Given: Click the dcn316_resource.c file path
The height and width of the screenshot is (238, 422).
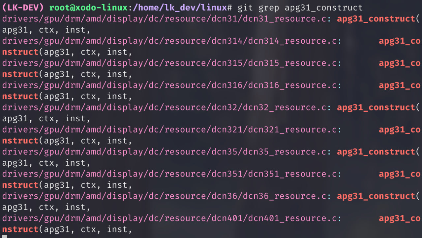Looking at the screenshot, I should pos(169,85).
